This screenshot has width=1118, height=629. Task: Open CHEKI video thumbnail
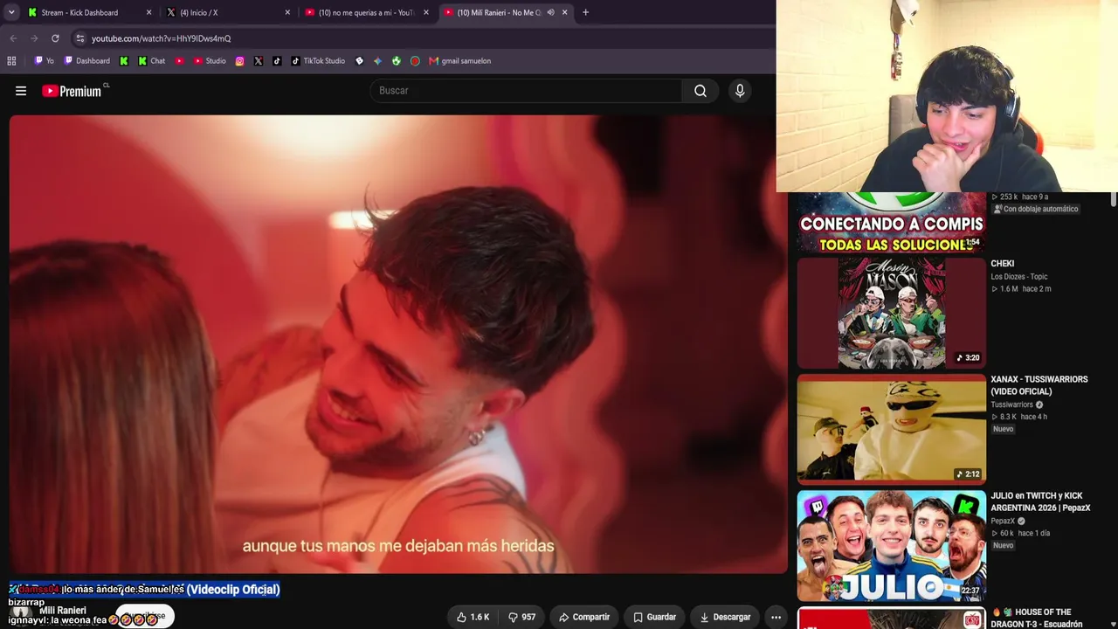pos(891,313)
